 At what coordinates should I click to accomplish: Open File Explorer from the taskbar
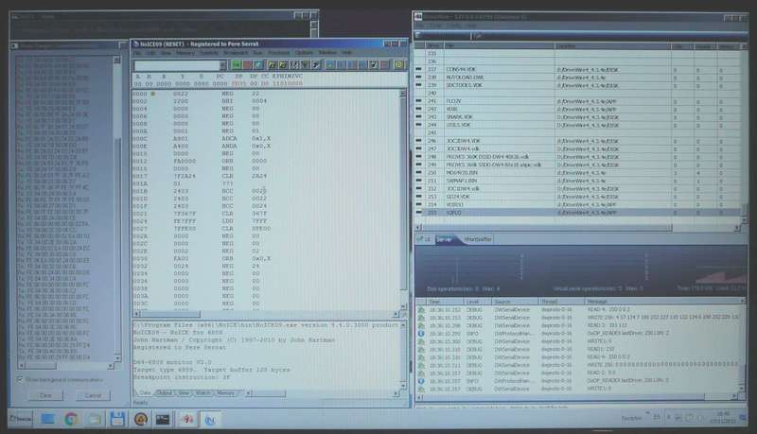(x=95, y=418)
